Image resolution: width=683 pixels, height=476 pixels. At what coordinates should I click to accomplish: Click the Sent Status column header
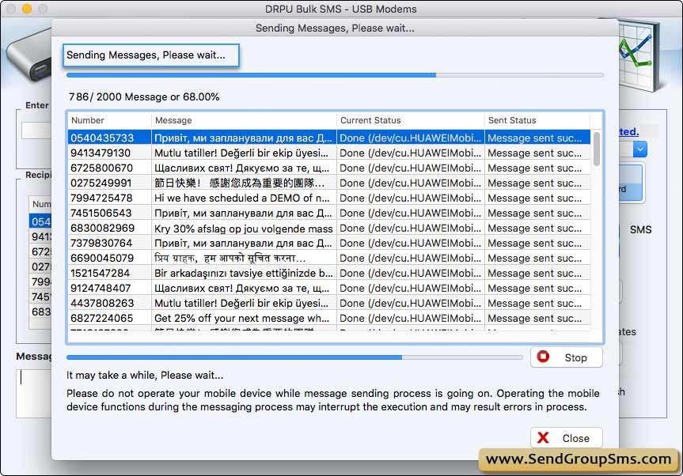click(537, 120)
